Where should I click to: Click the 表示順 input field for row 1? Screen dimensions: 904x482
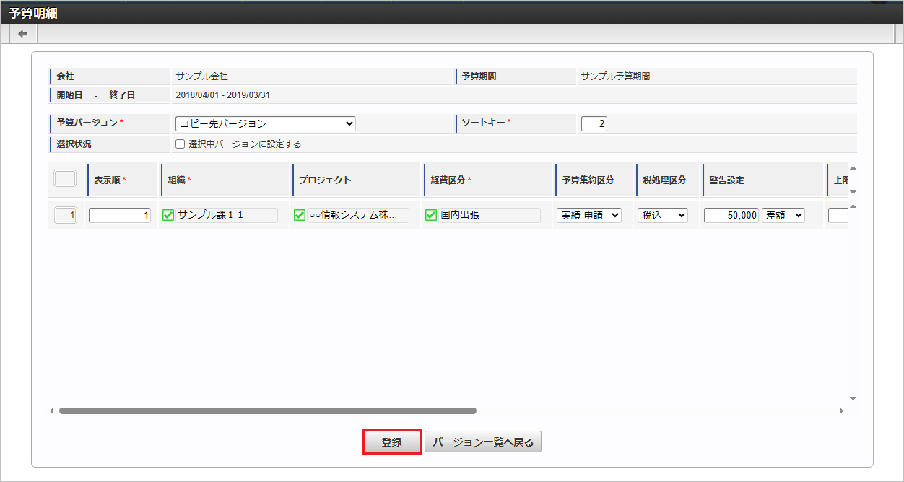119,214
